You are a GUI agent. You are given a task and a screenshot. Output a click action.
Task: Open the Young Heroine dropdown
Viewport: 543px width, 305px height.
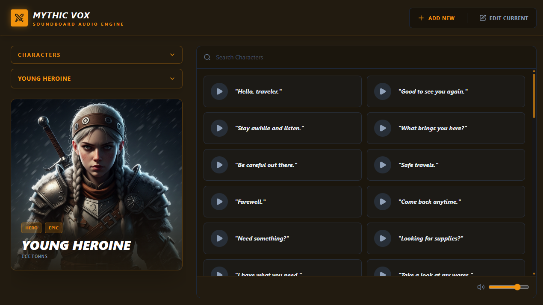(x=97, y=79)
